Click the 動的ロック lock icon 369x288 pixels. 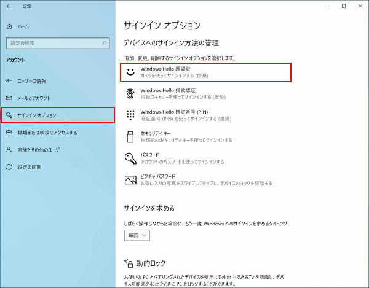tap(129, 263)
